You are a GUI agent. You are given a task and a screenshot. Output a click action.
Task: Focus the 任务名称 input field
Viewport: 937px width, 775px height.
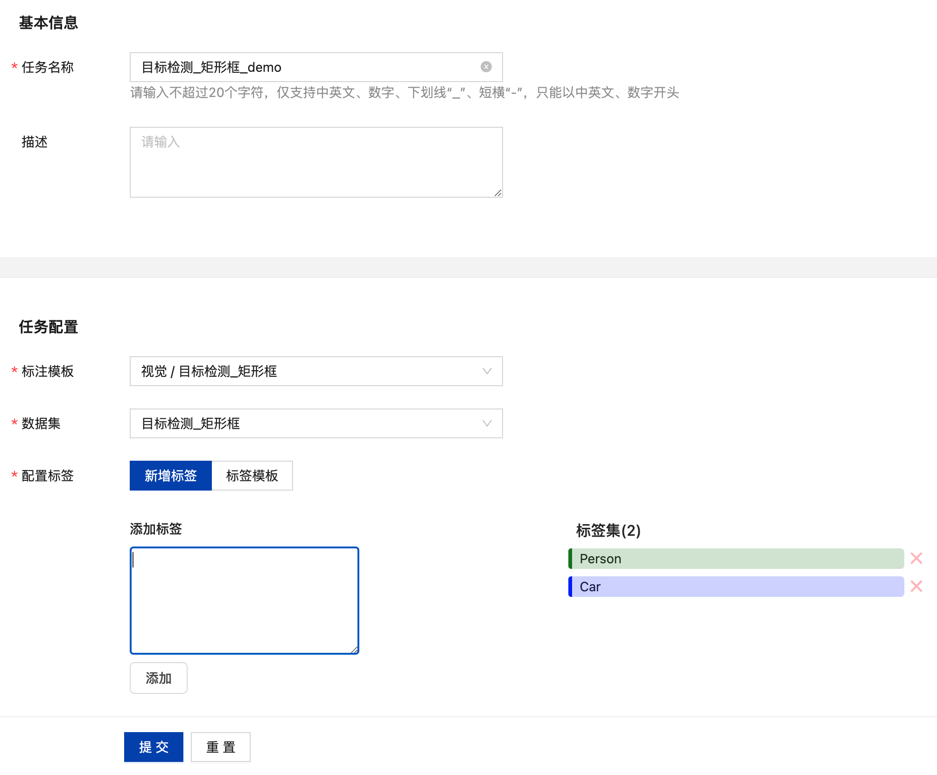tap(316, 67)
